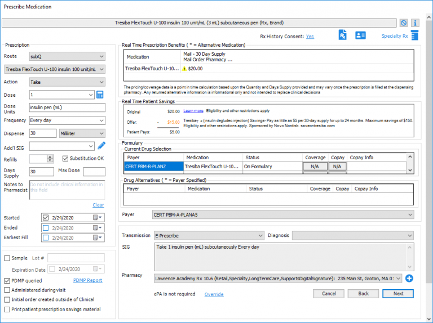The image size is (433, 323).
Task: Click the Next button
Action: coord(397,294)
